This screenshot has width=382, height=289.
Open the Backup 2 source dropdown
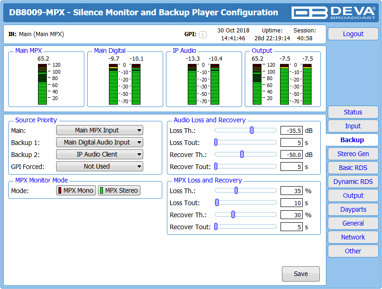pos(100,154)
